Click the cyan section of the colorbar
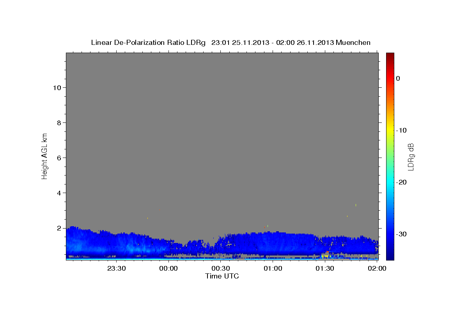The height and width of the screenshot is (312, 468). tap(390, 183)
